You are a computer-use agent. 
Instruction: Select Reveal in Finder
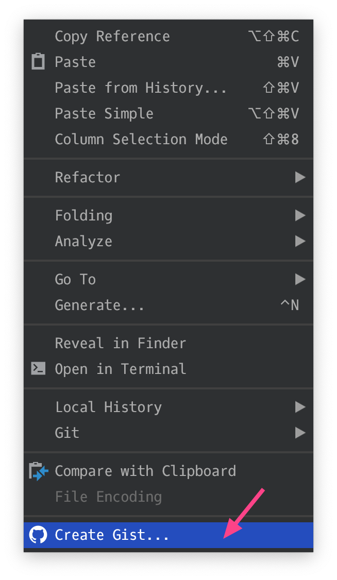(x=121, y=343)
